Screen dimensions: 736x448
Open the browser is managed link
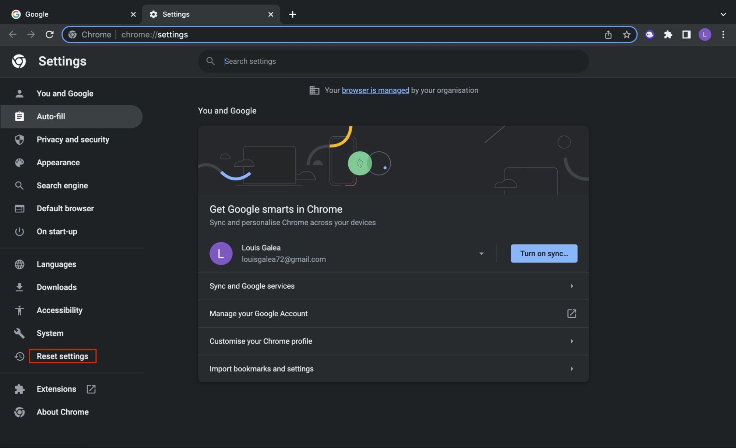click(375, 90)
